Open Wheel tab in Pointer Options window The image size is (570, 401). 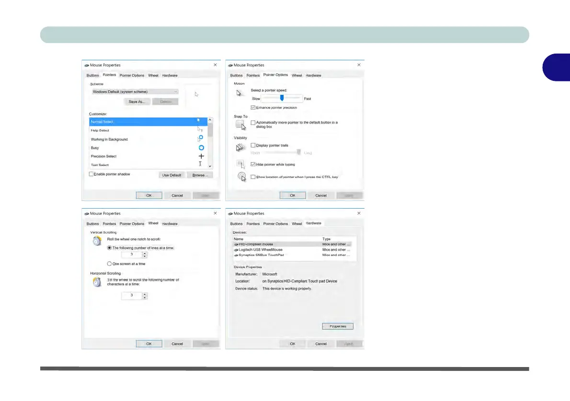pos(296,76)
